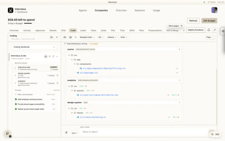The height and width of the screenshot is (141, 225).
Task: Click green icon in top title bar
Action: pos(204,2)
